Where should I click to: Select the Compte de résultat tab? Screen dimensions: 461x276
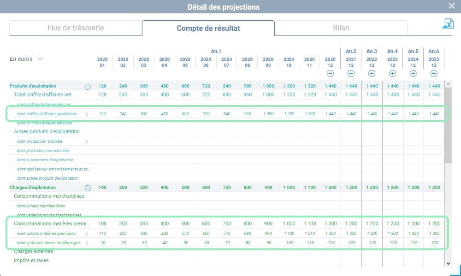pos(208,28)
